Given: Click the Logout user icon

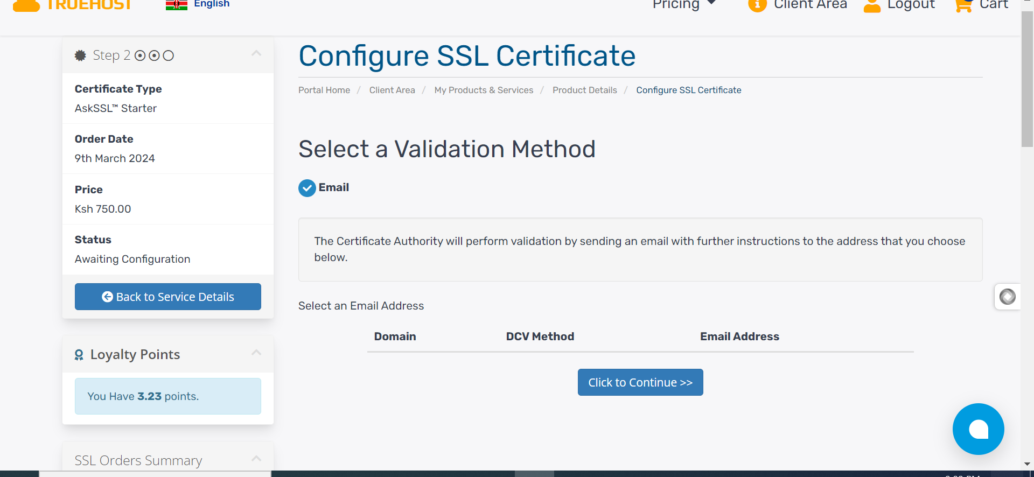Looking at the screenshot, I should tap(872, 5).
